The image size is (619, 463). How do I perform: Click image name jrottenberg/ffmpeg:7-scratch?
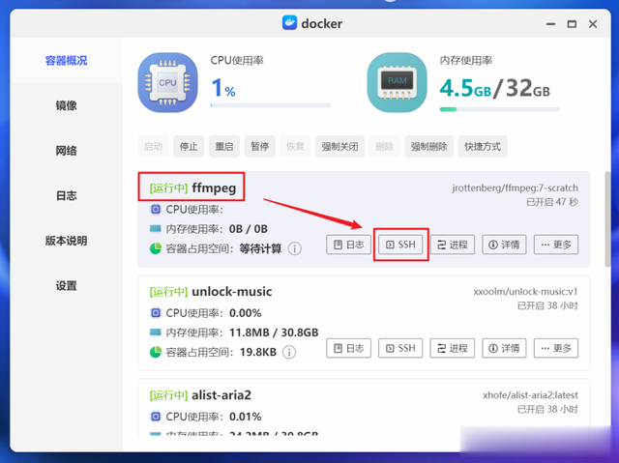coord(515,188)
